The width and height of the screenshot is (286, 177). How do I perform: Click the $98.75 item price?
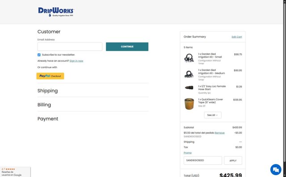point(238,54)
